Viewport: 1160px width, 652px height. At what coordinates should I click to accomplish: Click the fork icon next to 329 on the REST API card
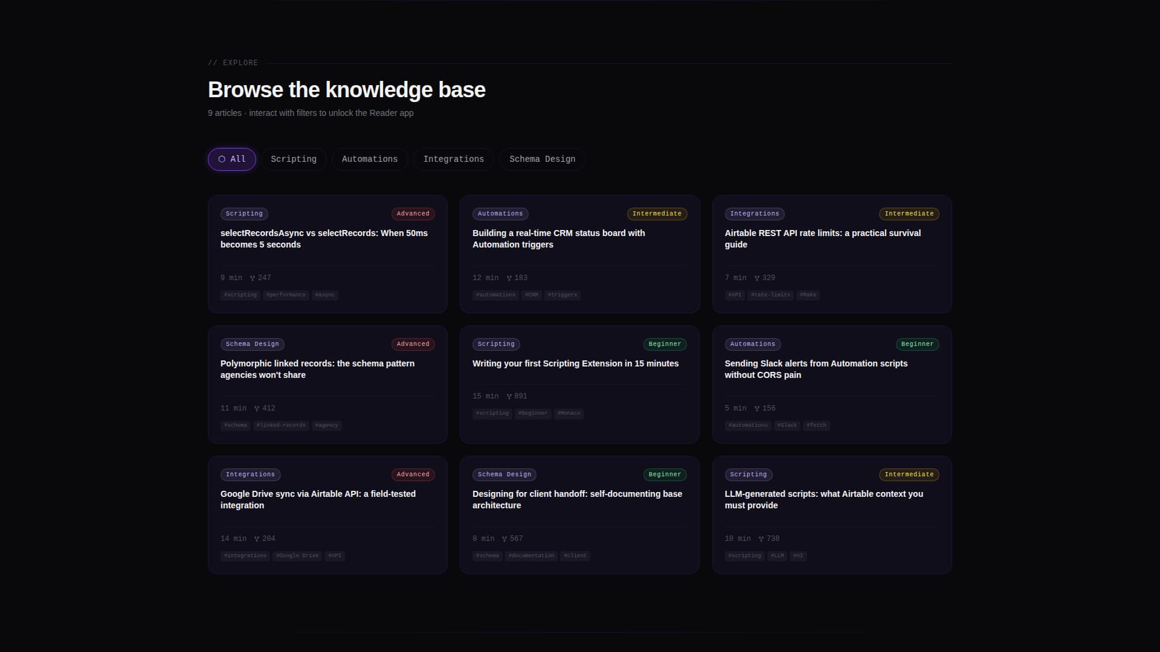coord(756,278)
